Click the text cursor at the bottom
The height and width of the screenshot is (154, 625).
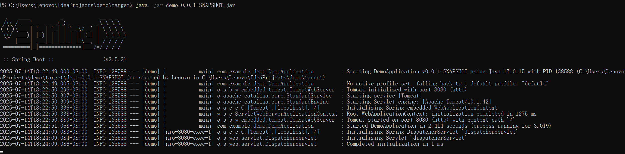pos(2,151)
